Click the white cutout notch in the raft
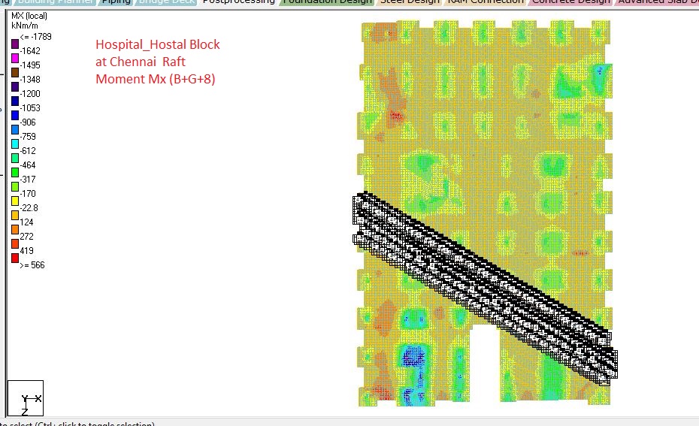Image resolution: width=699 pixels, height=426 pixels. (x=485, y=368)
